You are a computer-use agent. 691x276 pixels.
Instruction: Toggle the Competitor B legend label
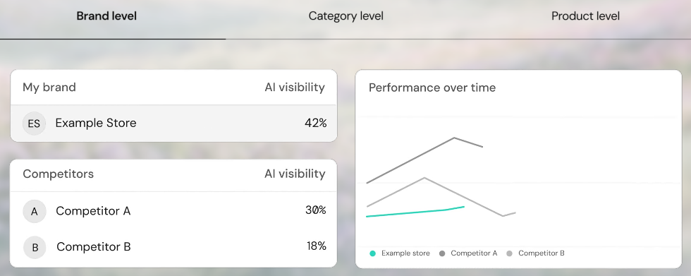[542, 253]
